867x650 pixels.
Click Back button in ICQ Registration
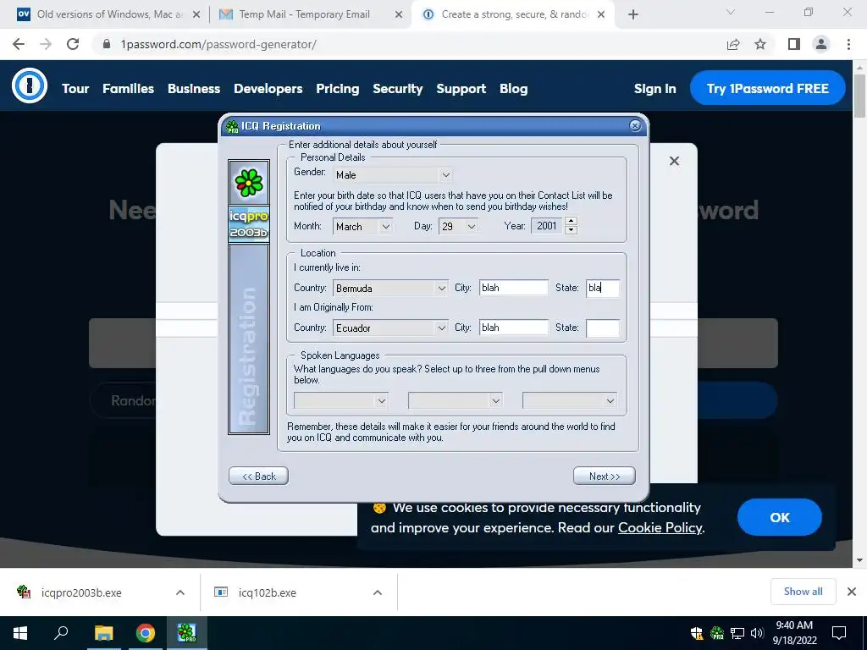tap(259, 476)
